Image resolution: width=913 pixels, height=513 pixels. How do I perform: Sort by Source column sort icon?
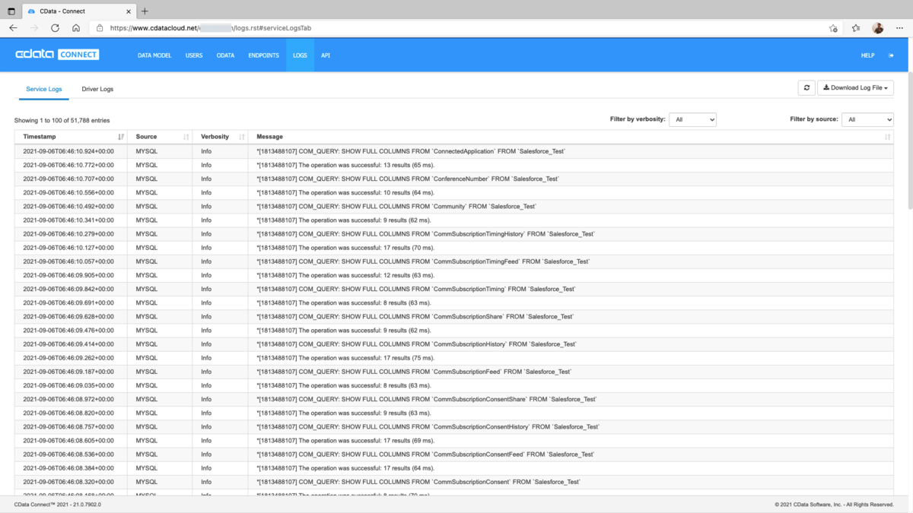(186, 137)
